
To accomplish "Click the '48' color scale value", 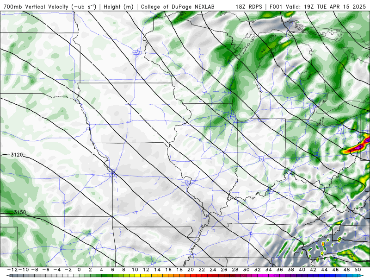I will point(346,270).
